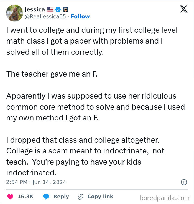Click the boredpanda.com watermark
This screenshot has width=194, height=204.
[164, 198]
